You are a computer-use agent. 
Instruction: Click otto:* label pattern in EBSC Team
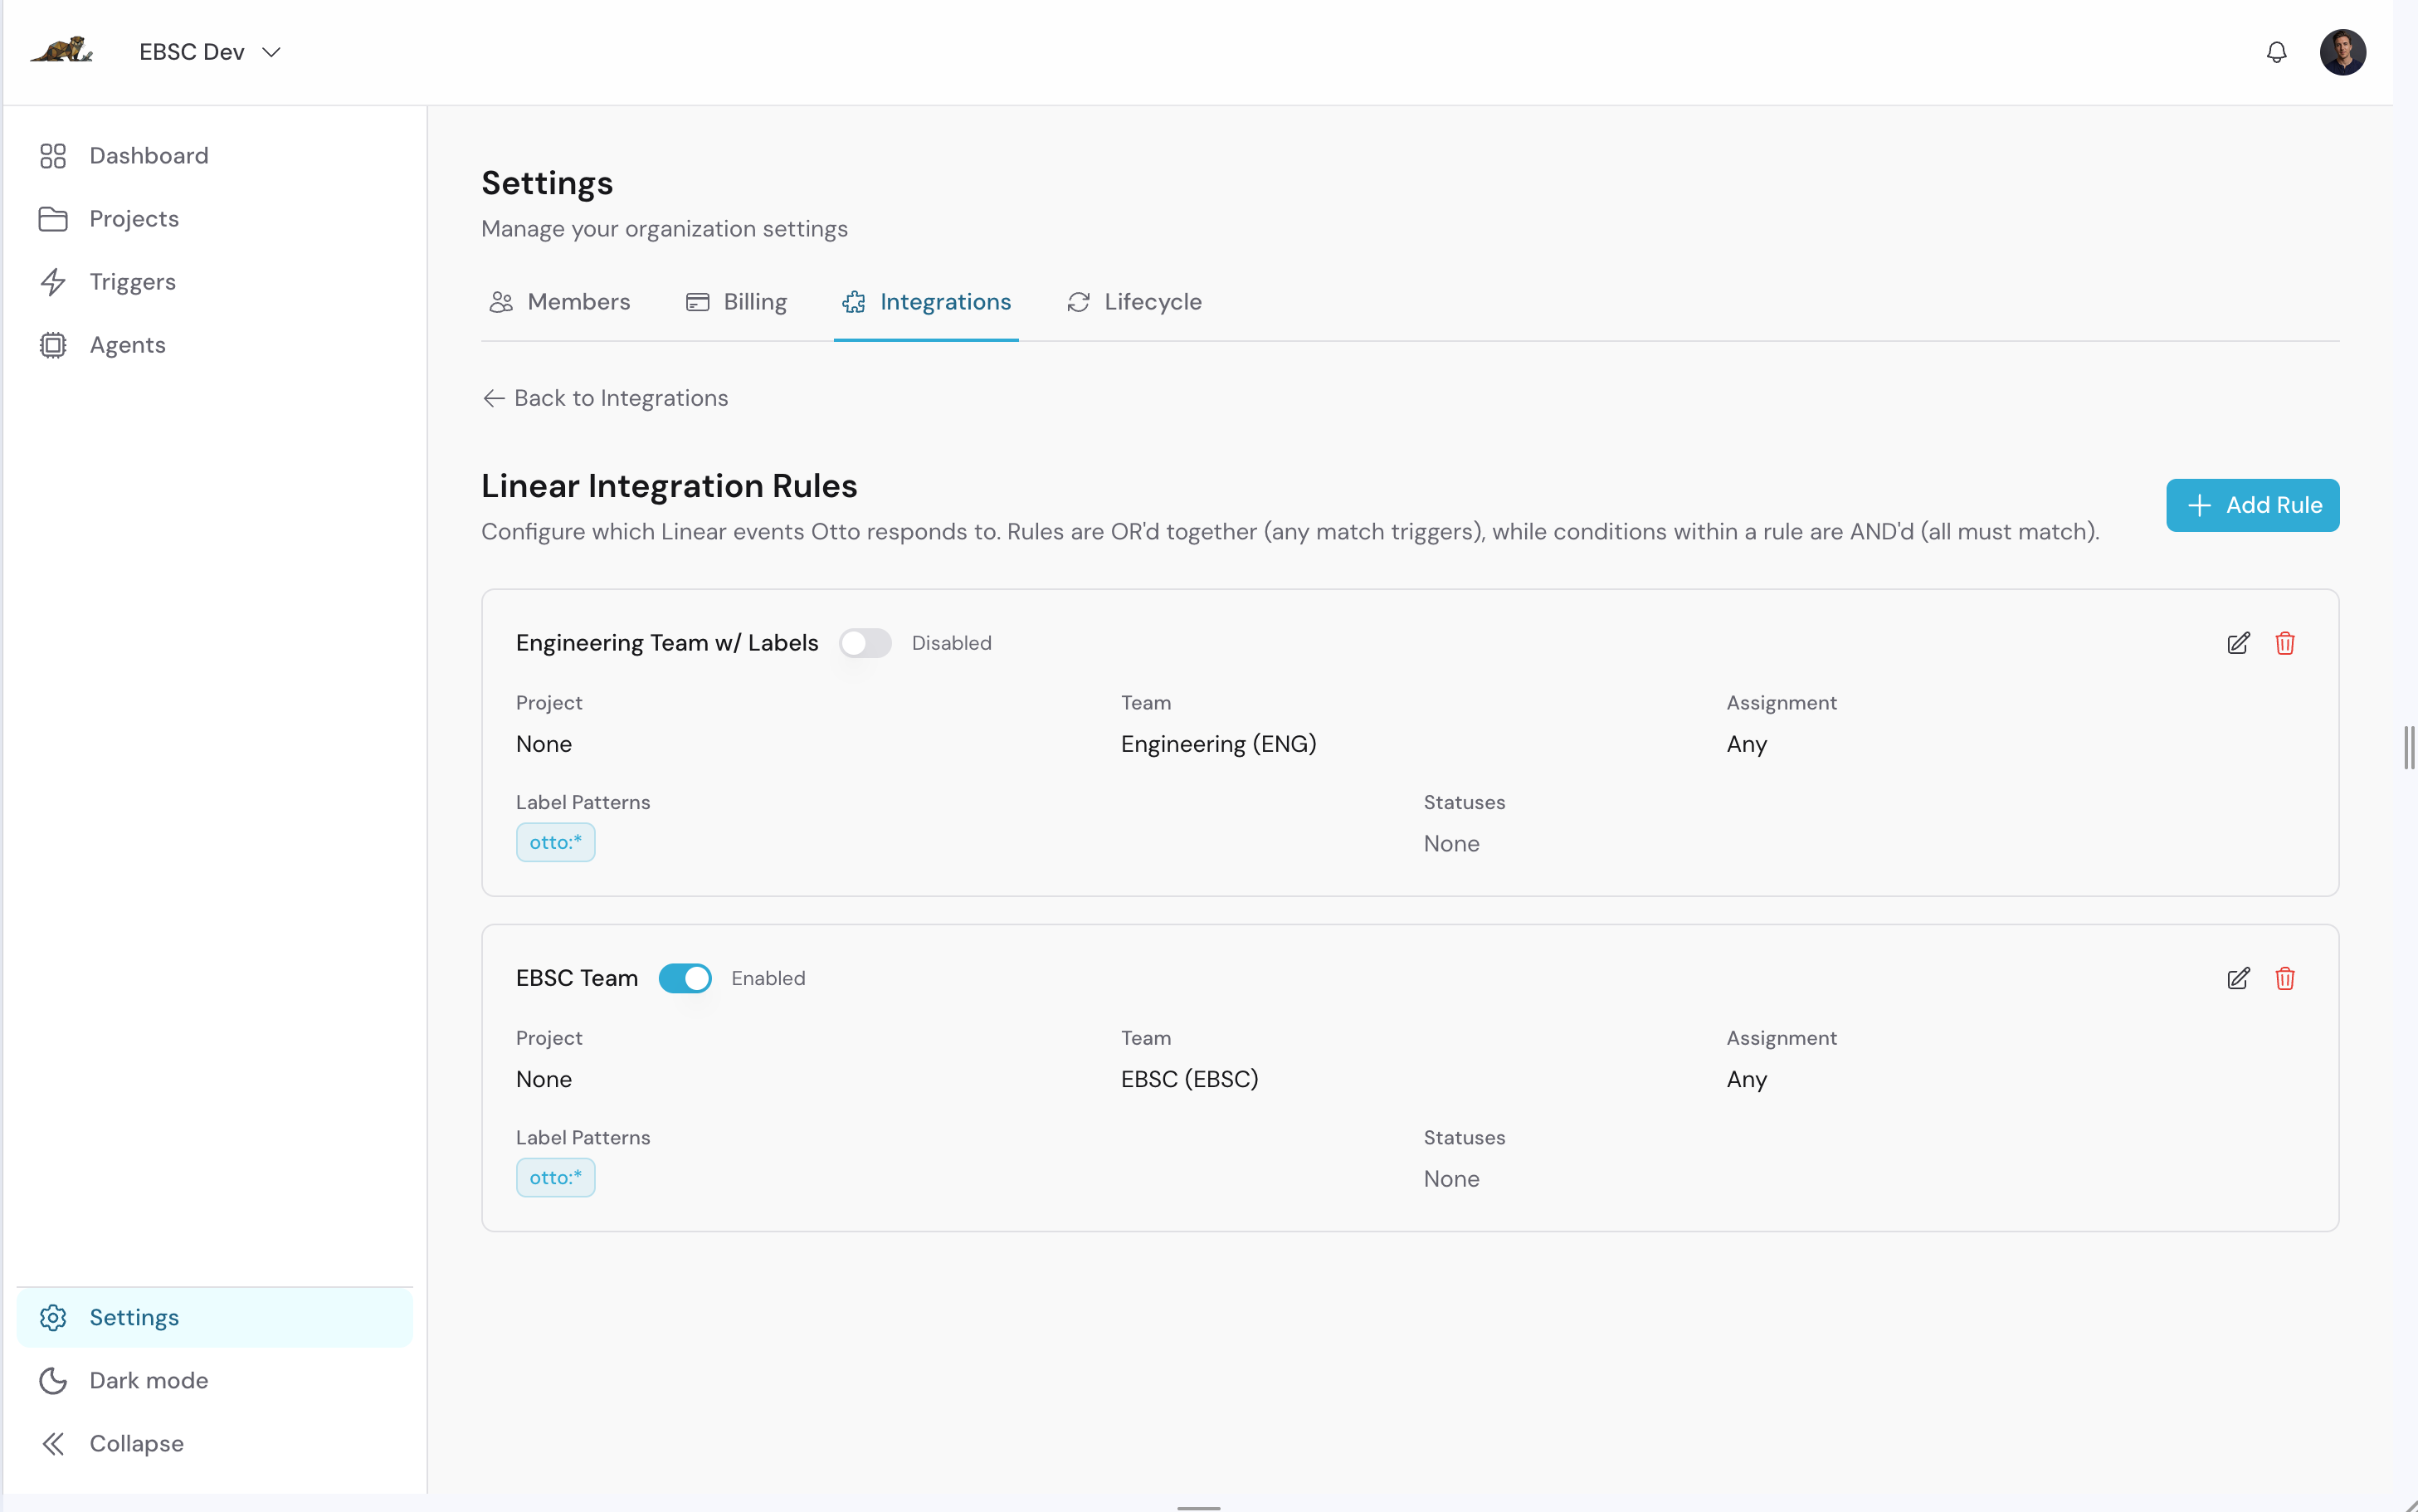[555, 1177]
